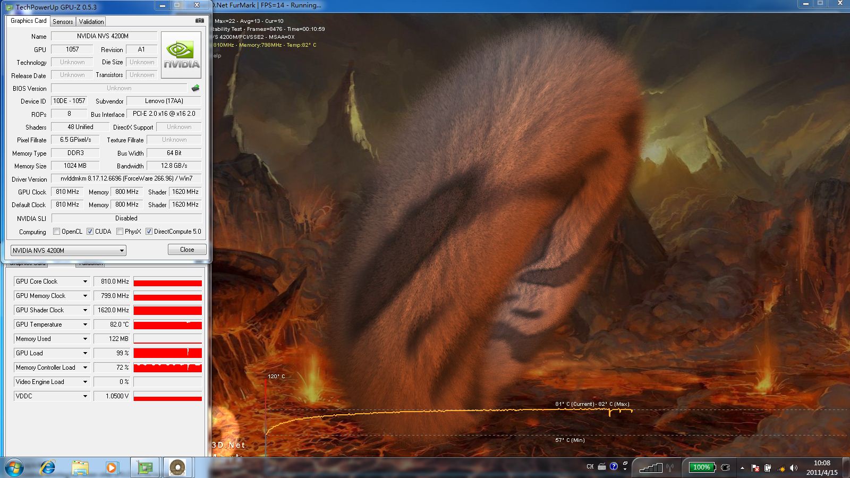Open Windows Explorer folder icon
850x478 pixels.
point(80,467)
